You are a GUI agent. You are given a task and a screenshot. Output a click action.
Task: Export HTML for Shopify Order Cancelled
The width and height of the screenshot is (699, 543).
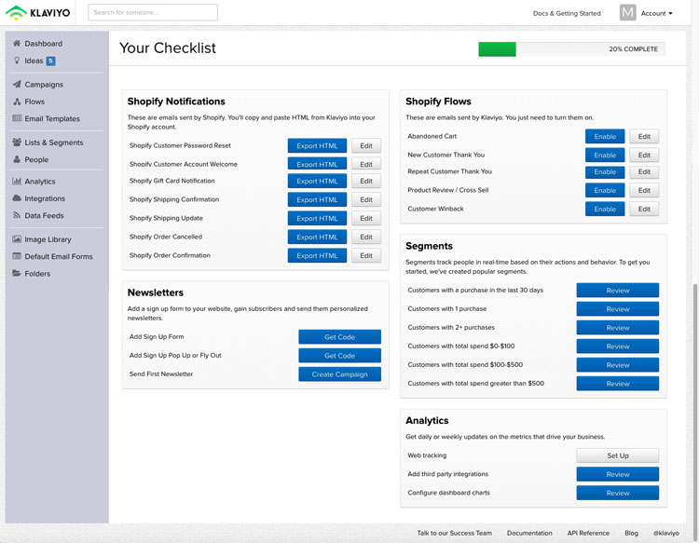coord(317,237)
